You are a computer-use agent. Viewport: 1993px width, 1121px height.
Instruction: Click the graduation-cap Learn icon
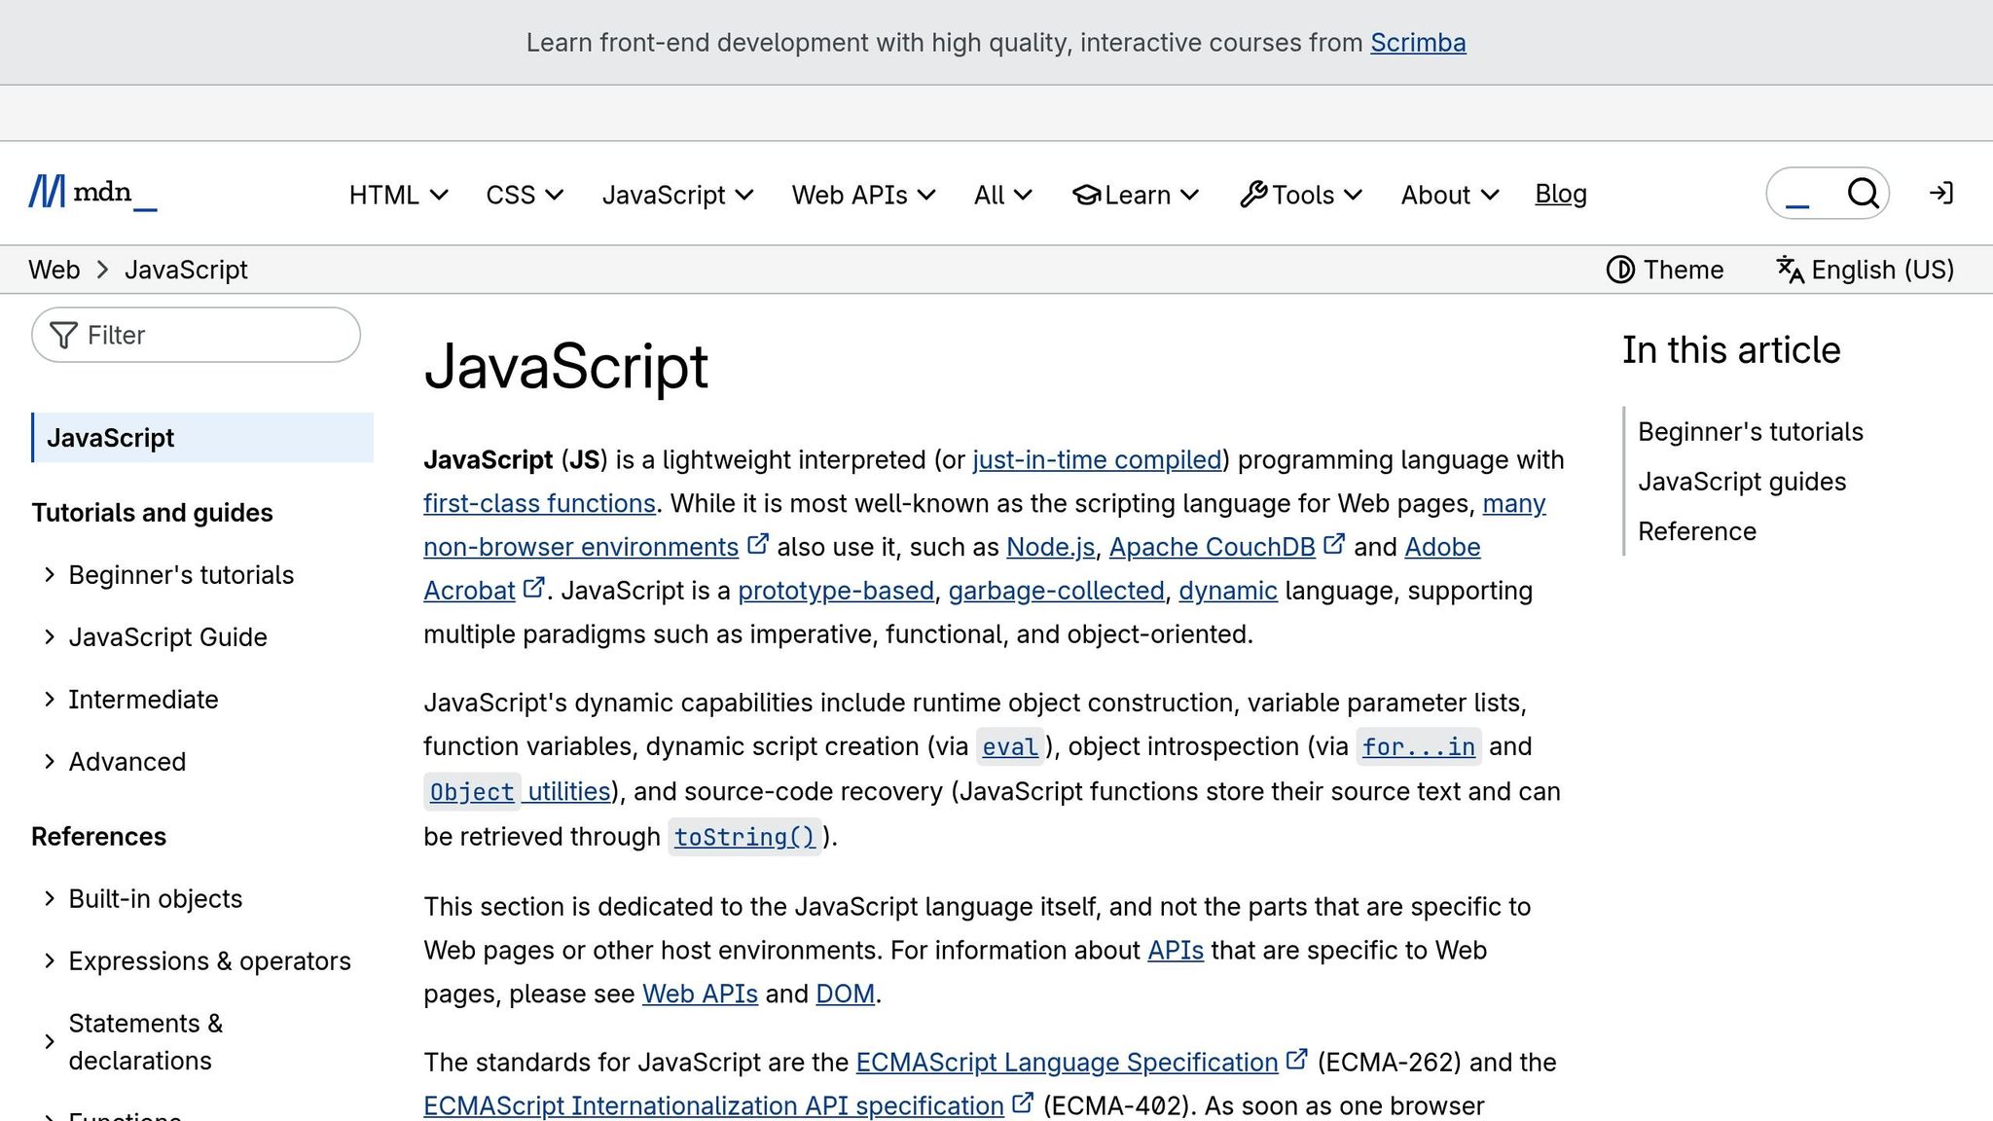click(x=1087, y=195)
